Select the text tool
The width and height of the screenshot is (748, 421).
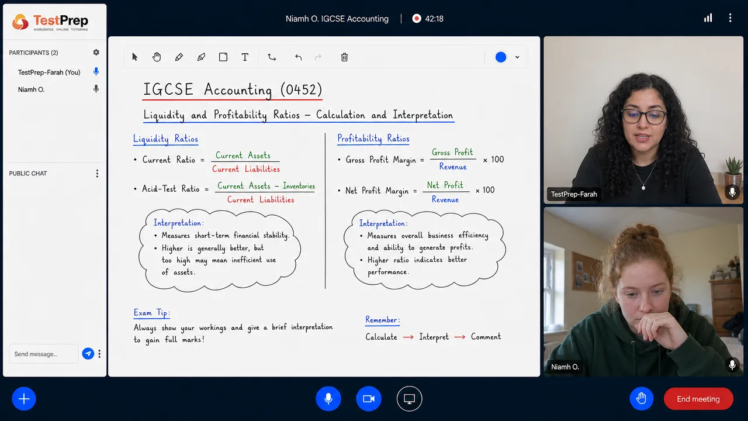(245, 57)
